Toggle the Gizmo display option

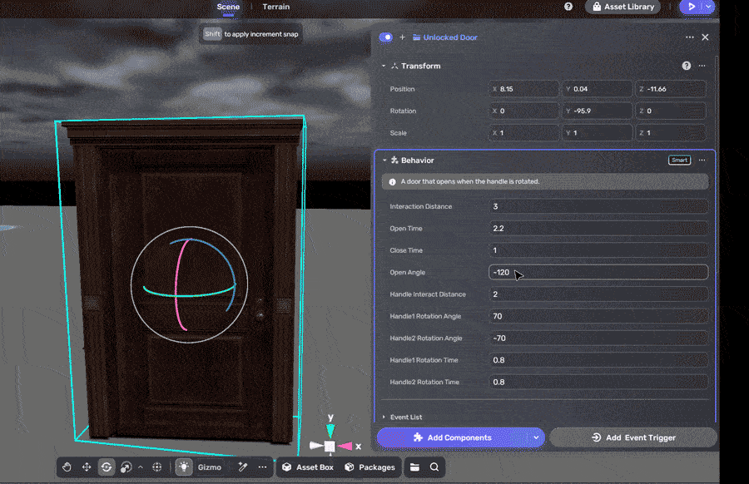210,467
